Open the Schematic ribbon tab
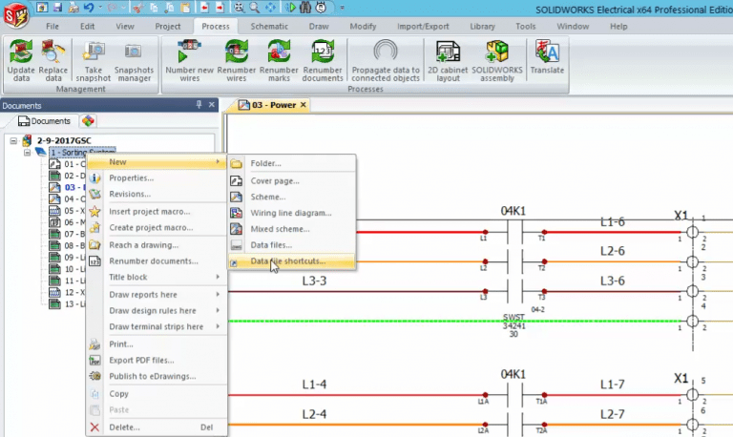Viewport: 733px width, 437px height. [x=269, y=26]
